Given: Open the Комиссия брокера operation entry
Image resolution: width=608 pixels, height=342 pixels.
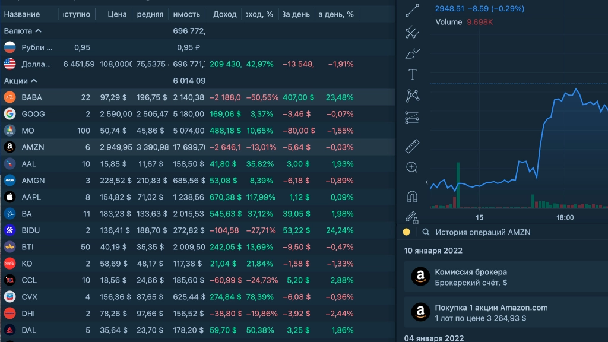Looking at the screenshot, I should click(x=506, y=277).
